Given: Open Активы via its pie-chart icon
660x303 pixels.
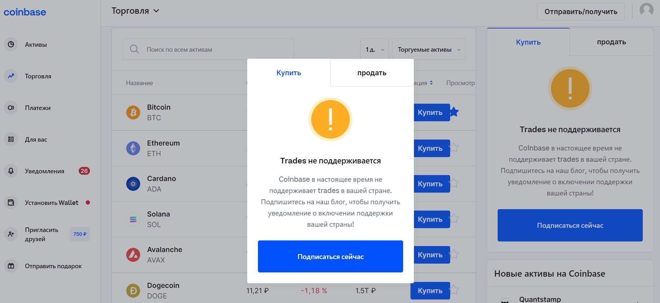Looking at the screenshot, I should click(11, 44).
